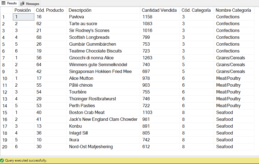Image resolution: width=259 pixels, height=164 pixels.
Task: Select the Perth Pasties cell
Action: [103, 106]
